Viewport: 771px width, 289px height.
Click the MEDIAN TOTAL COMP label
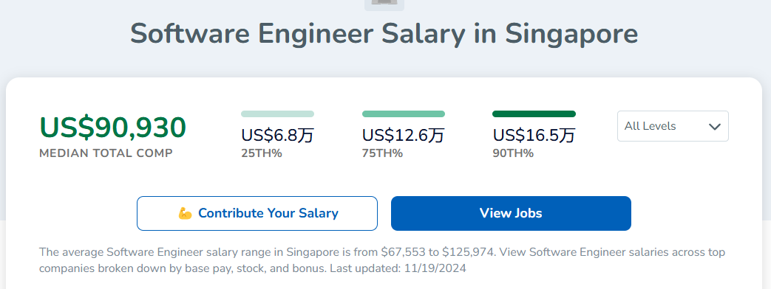tap(106, 153)
